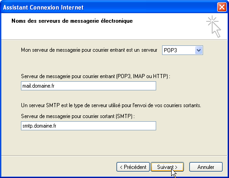The width and height of the screenshot is (229, 178).
Task: Click the label mentioning POP3, IMAP ou HTTP
Action: (x=96, y=76)
